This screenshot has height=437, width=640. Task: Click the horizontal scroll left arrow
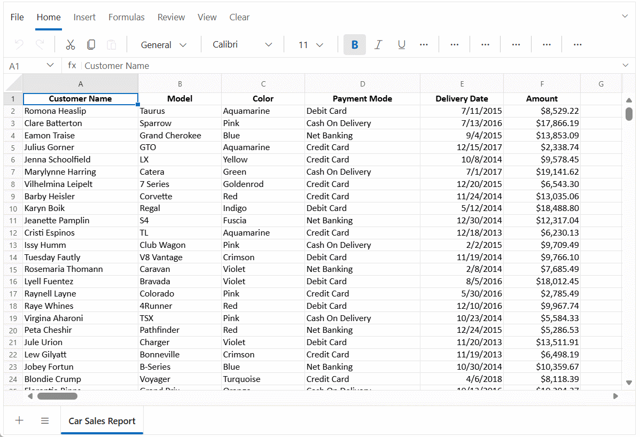30,396
